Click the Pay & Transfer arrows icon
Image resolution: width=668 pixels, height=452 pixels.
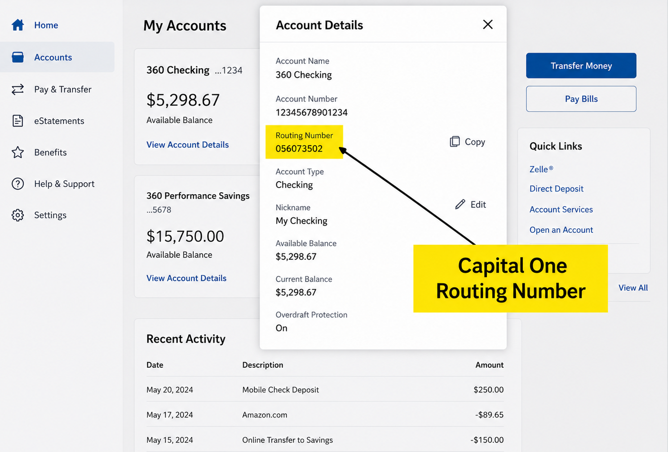tap(18, 89)
